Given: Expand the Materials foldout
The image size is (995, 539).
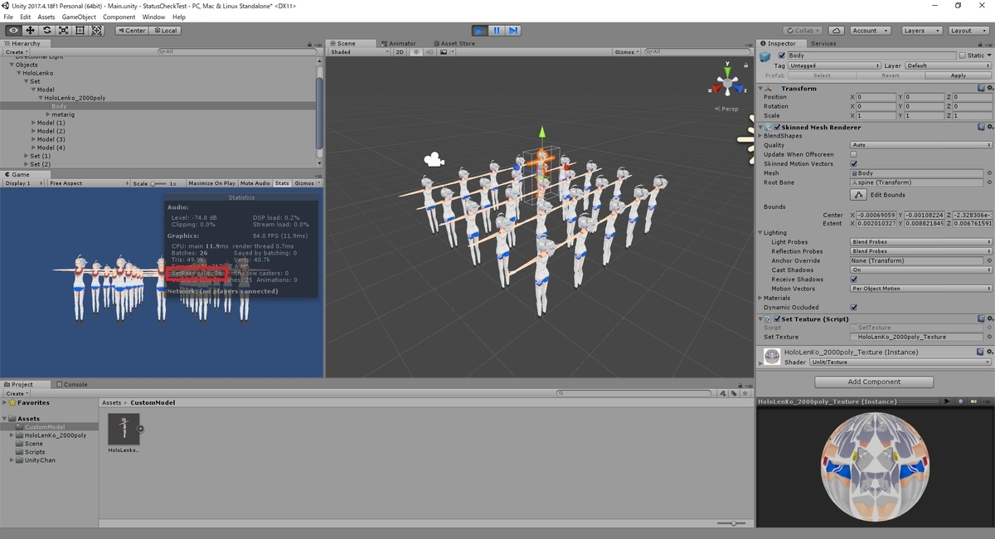Looking at the screenshot, I should (x=760, y=298).
